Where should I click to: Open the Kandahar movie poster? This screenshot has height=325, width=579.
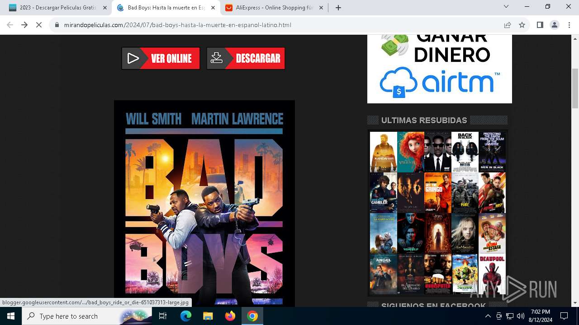pos(384,152)
